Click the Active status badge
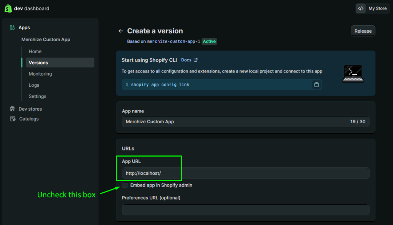The width and height of the screenshot is (393, 225). pyautogui.click(x=209, y=41)
